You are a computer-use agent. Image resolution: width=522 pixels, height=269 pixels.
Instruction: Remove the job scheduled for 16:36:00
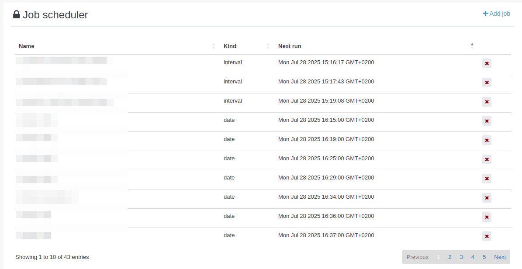click(x=487, y=217)
